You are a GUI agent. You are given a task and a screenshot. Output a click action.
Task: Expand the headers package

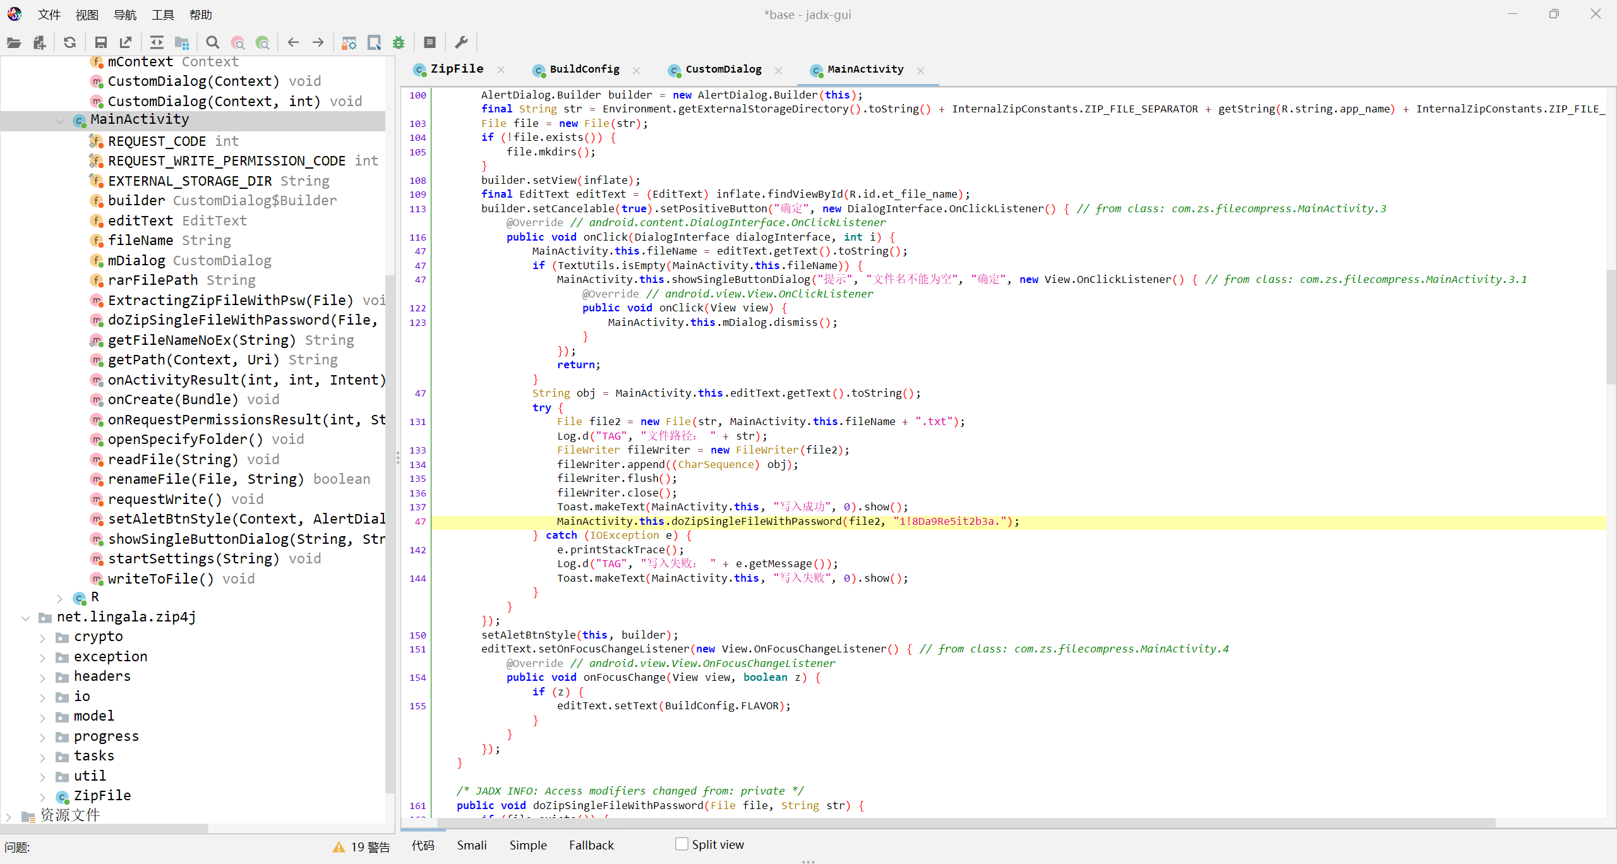pos(43,678)
